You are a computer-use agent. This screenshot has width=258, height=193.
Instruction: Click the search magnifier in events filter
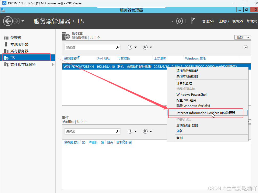[118, 131]
